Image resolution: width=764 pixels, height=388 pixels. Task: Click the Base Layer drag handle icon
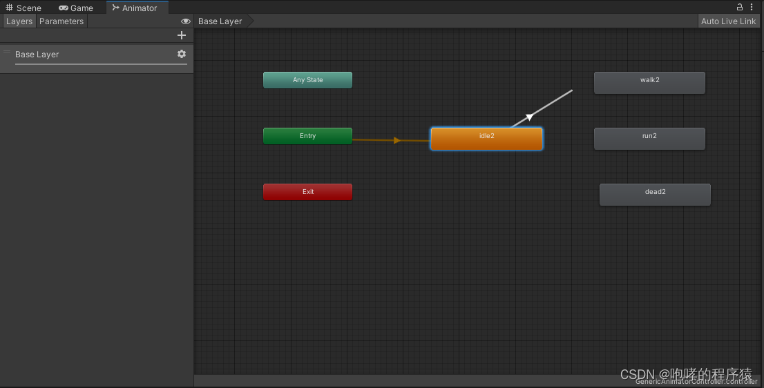pyautogui.click(x=7, y=52)
